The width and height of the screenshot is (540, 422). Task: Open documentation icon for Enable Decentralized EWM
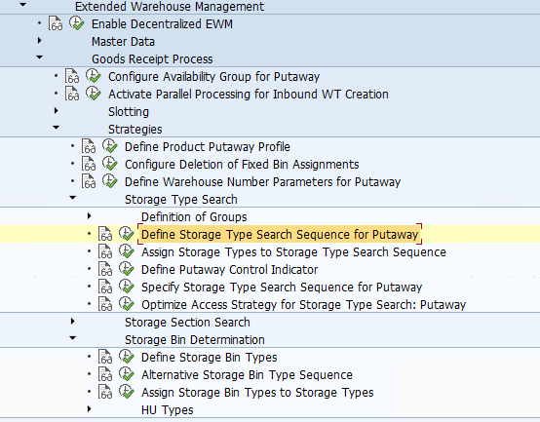(56, 23)
